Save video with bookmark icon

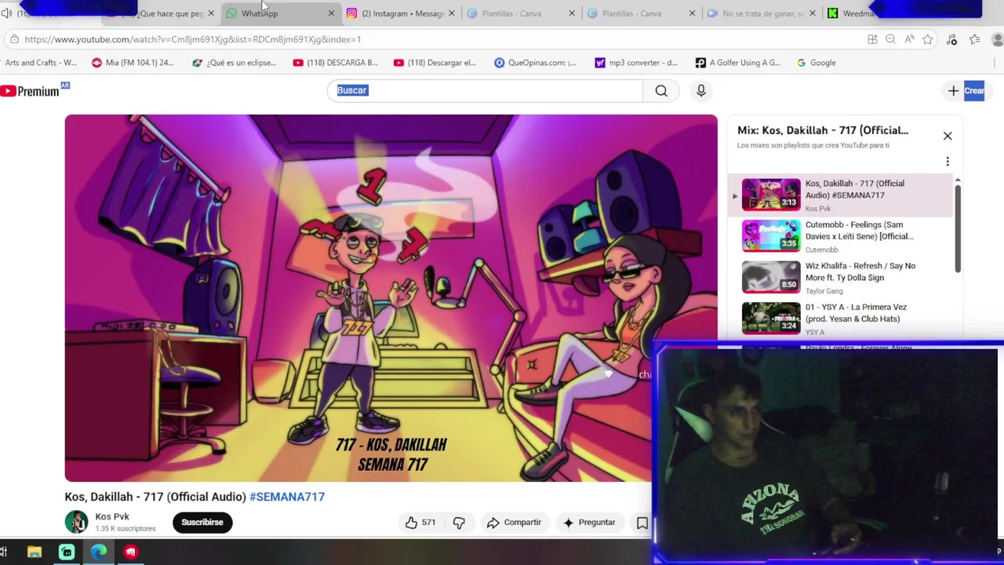coord(642,523)
